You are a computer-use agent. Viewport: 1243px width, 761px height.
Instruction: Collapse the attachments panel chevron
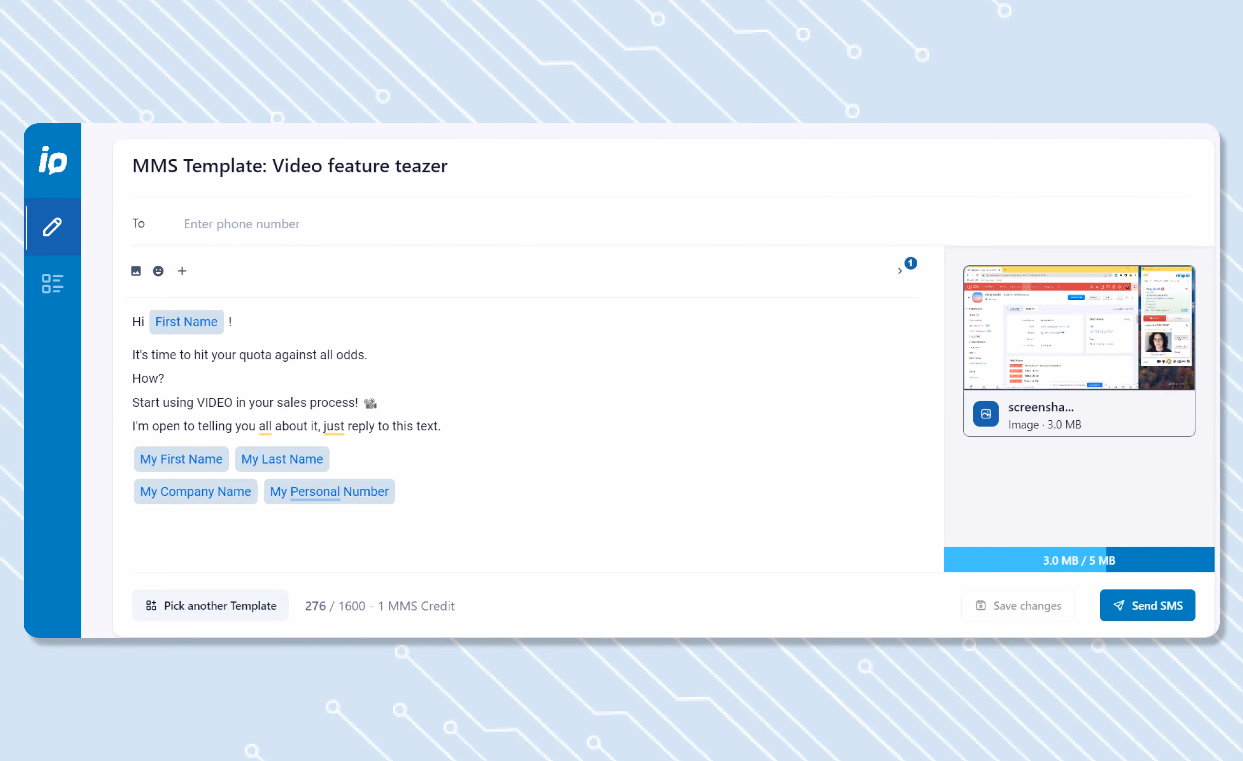click(900, 271)
